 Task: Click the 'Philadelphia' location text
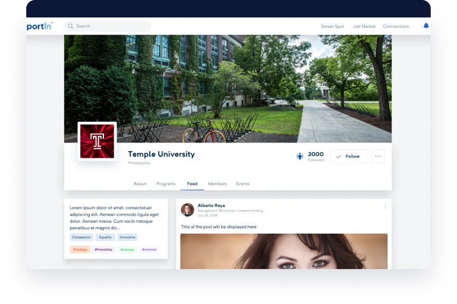point(139,163)
